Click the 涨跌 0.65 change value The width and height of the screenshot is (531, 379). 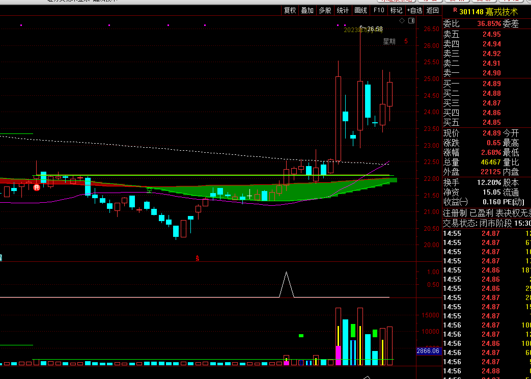pos(494,143)
